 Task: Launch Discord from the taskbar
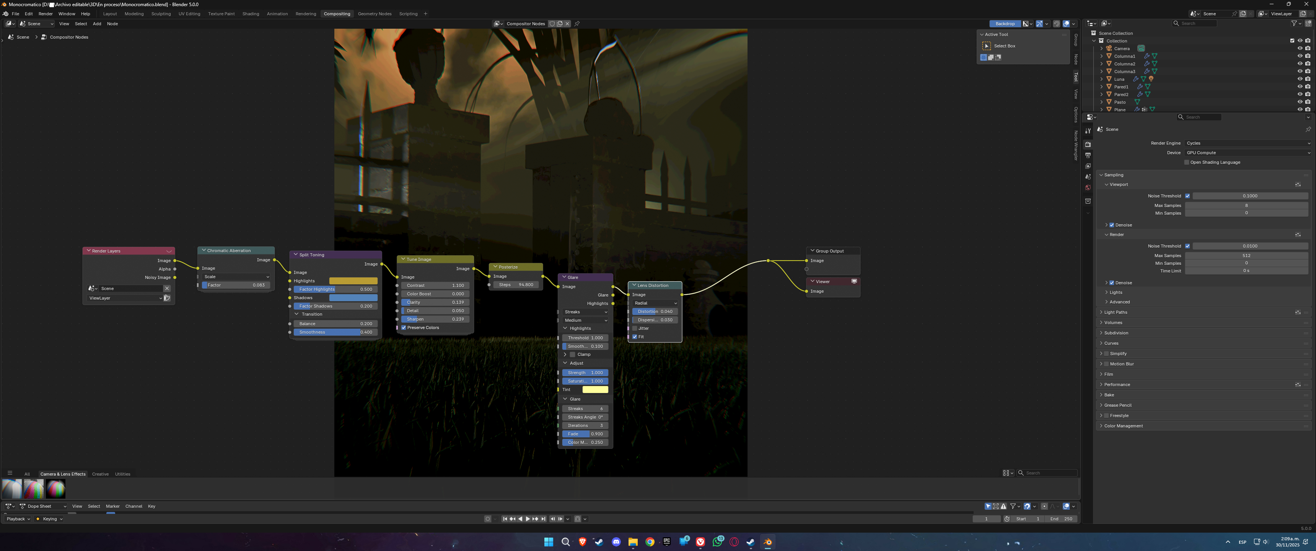tap(616, 542)
